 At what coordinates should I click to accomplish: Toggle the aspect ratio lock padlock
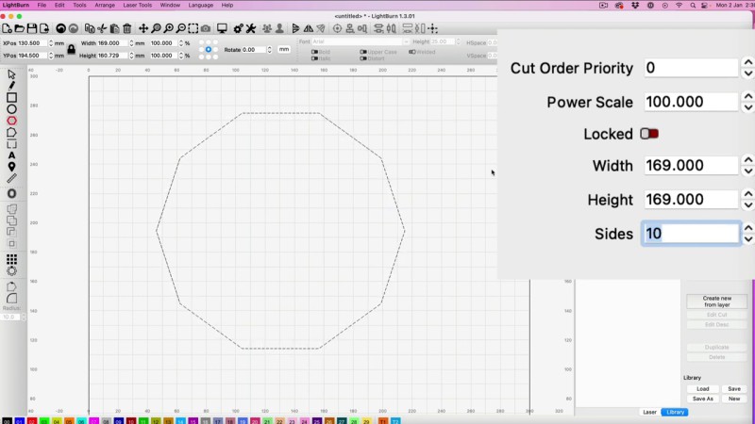(x=71, y=49)
